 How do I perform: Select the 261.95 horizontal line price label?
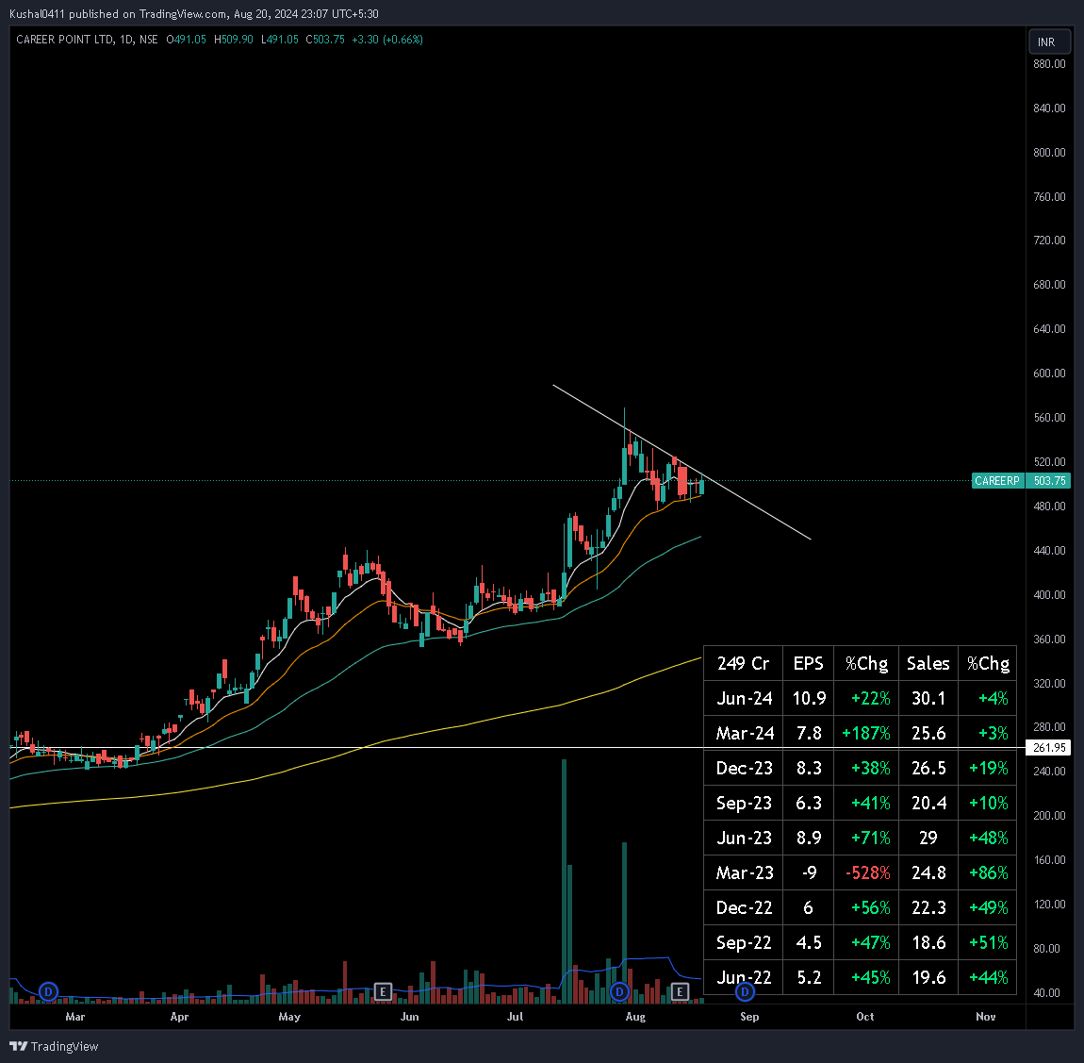1049,748
